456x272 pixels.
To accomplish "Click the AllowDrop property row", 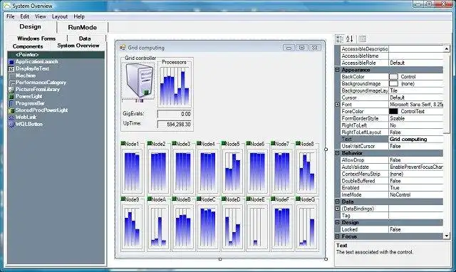I will (392, 159).
